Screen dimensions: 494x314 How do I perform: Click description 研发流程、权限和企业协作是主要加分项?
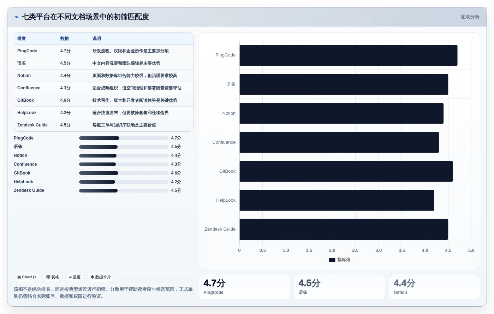[x=131, y=51]
